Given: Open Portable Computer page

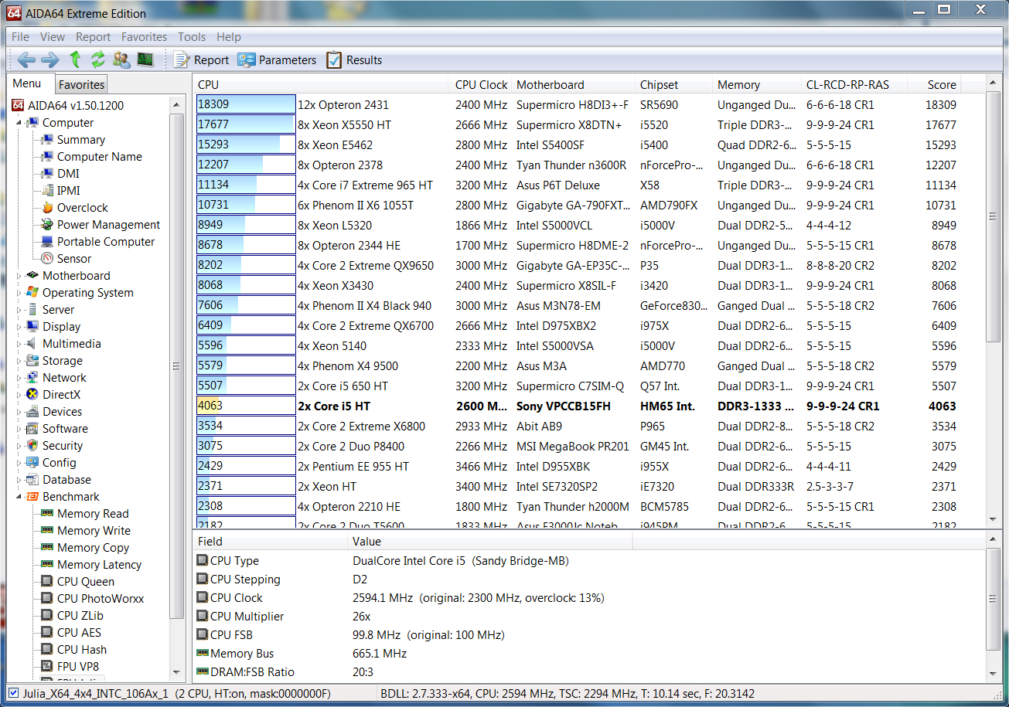Looking at the screenshot, I should click(106, 242).
